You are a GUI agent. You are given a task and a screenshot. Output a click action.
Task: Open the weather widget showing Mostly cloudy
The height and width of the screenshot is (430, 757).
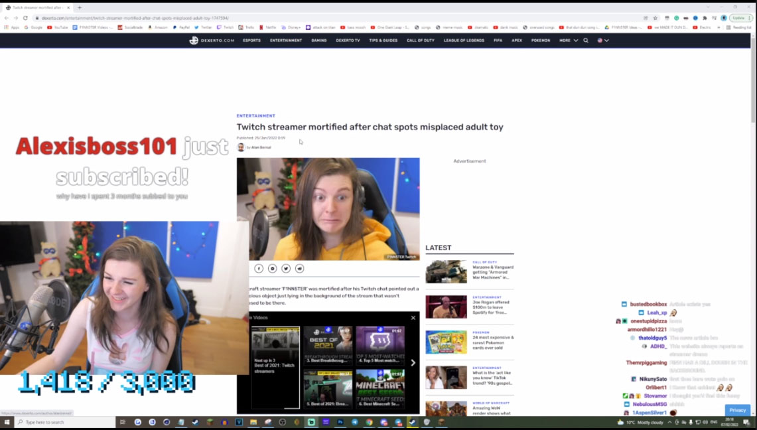[x=640, y=422]
